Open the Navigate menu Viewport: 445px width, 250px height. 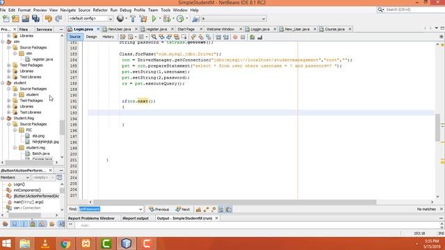tap(68, 10)
